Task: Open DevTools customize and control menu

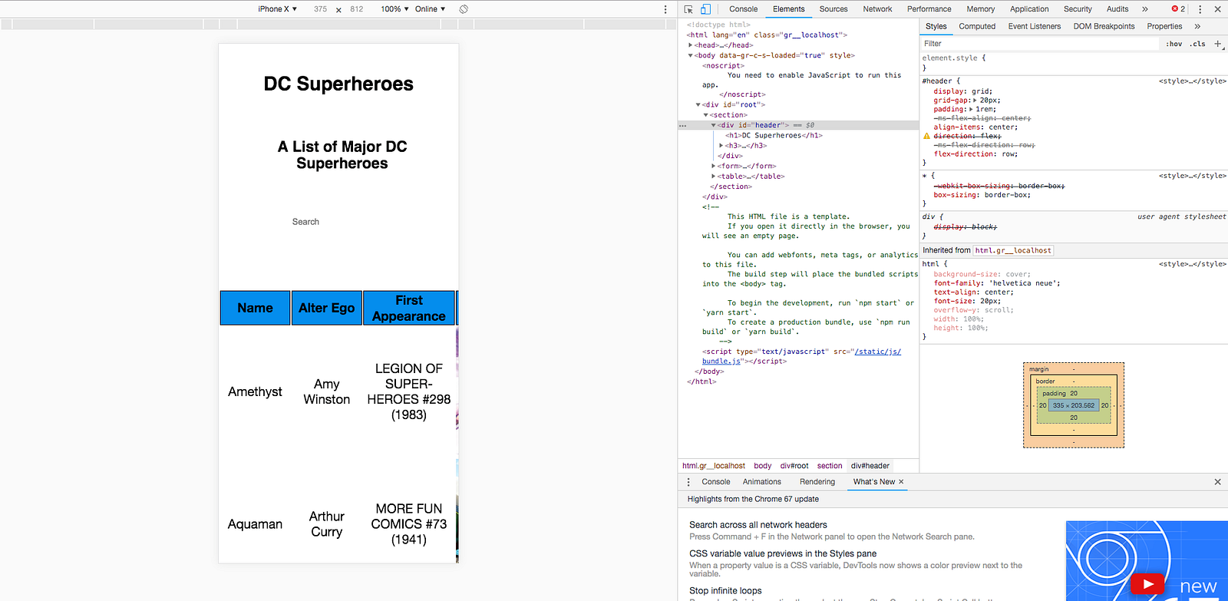Action: (1200, 9)
